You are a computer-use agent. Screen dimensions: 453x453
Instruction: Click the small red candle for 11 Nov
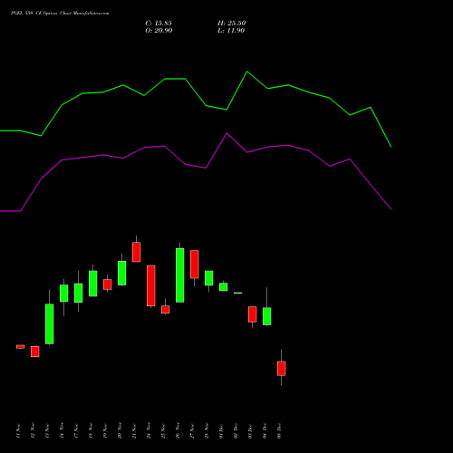[x=21, y=347]
